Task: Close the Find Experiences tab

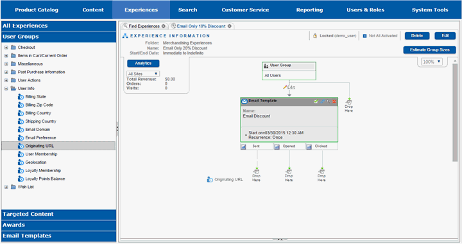Action: click(x=163, y=26)
